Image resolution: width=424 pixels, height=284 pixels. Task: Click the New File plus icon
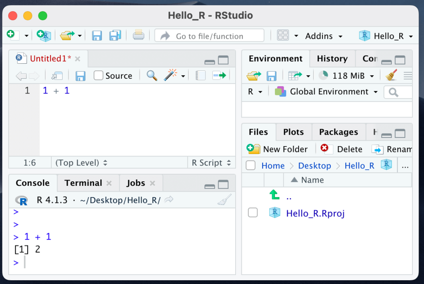(12, 35)
